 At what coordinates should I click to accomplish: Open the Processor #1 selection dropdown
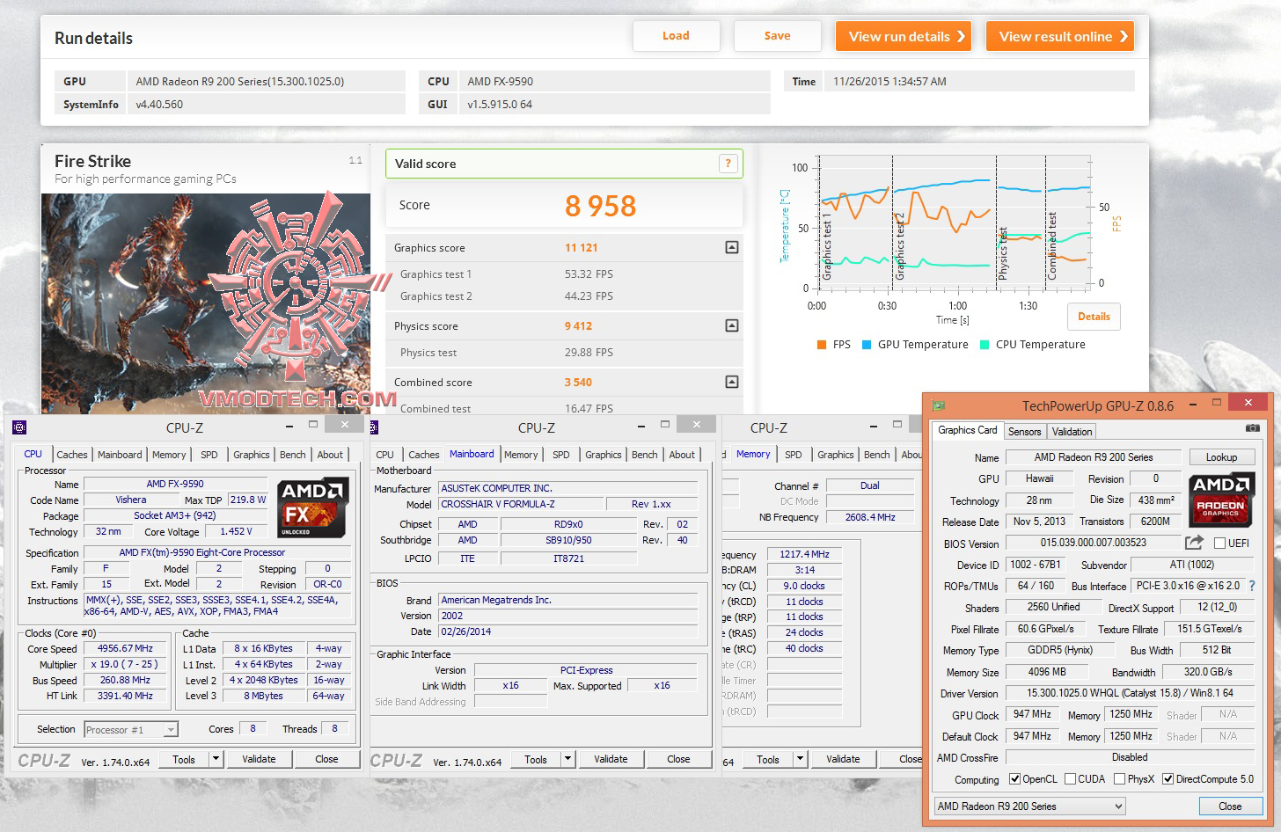(x=131, y=730)
